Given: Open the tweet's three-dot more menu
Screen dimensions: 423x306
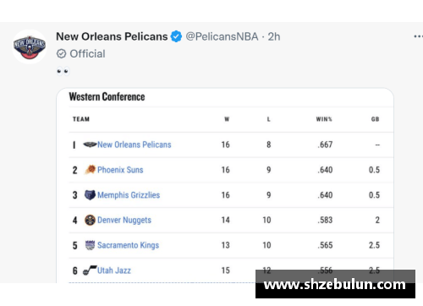Looking at the screenshot, I should pos(418,36).
